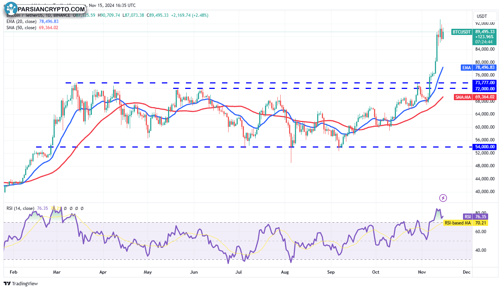Viewport: 502px width, 290px height.
Task: Click the Apr label on time axis
Action: click(103, 272)
